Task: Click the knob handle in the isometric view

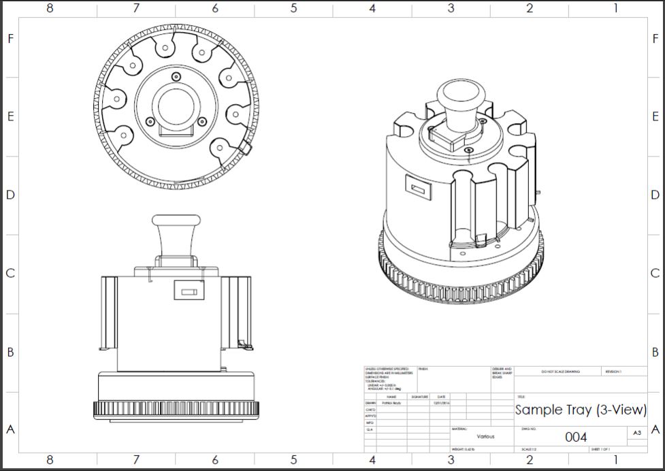Action: tap(461, 99)
